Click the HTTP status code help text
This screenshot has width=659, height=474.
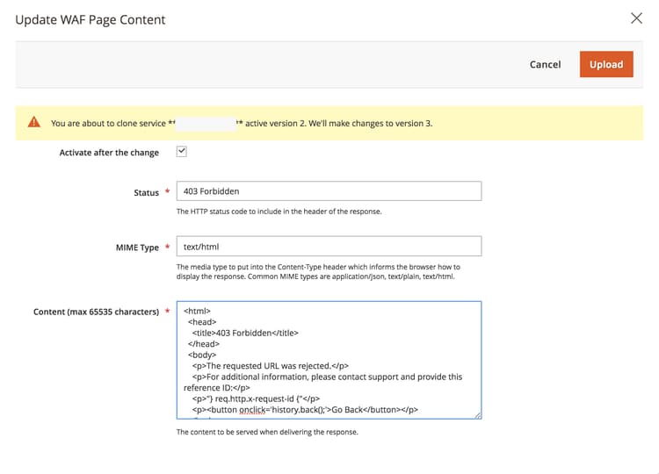(279, 212)
